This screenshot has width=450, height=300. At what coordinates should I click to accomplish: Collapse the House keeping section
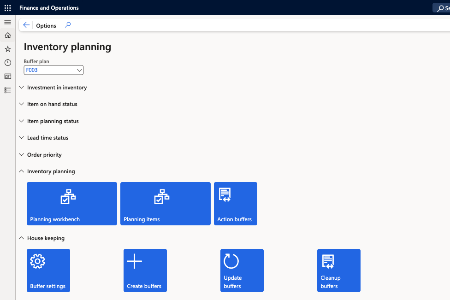[46, 238]
